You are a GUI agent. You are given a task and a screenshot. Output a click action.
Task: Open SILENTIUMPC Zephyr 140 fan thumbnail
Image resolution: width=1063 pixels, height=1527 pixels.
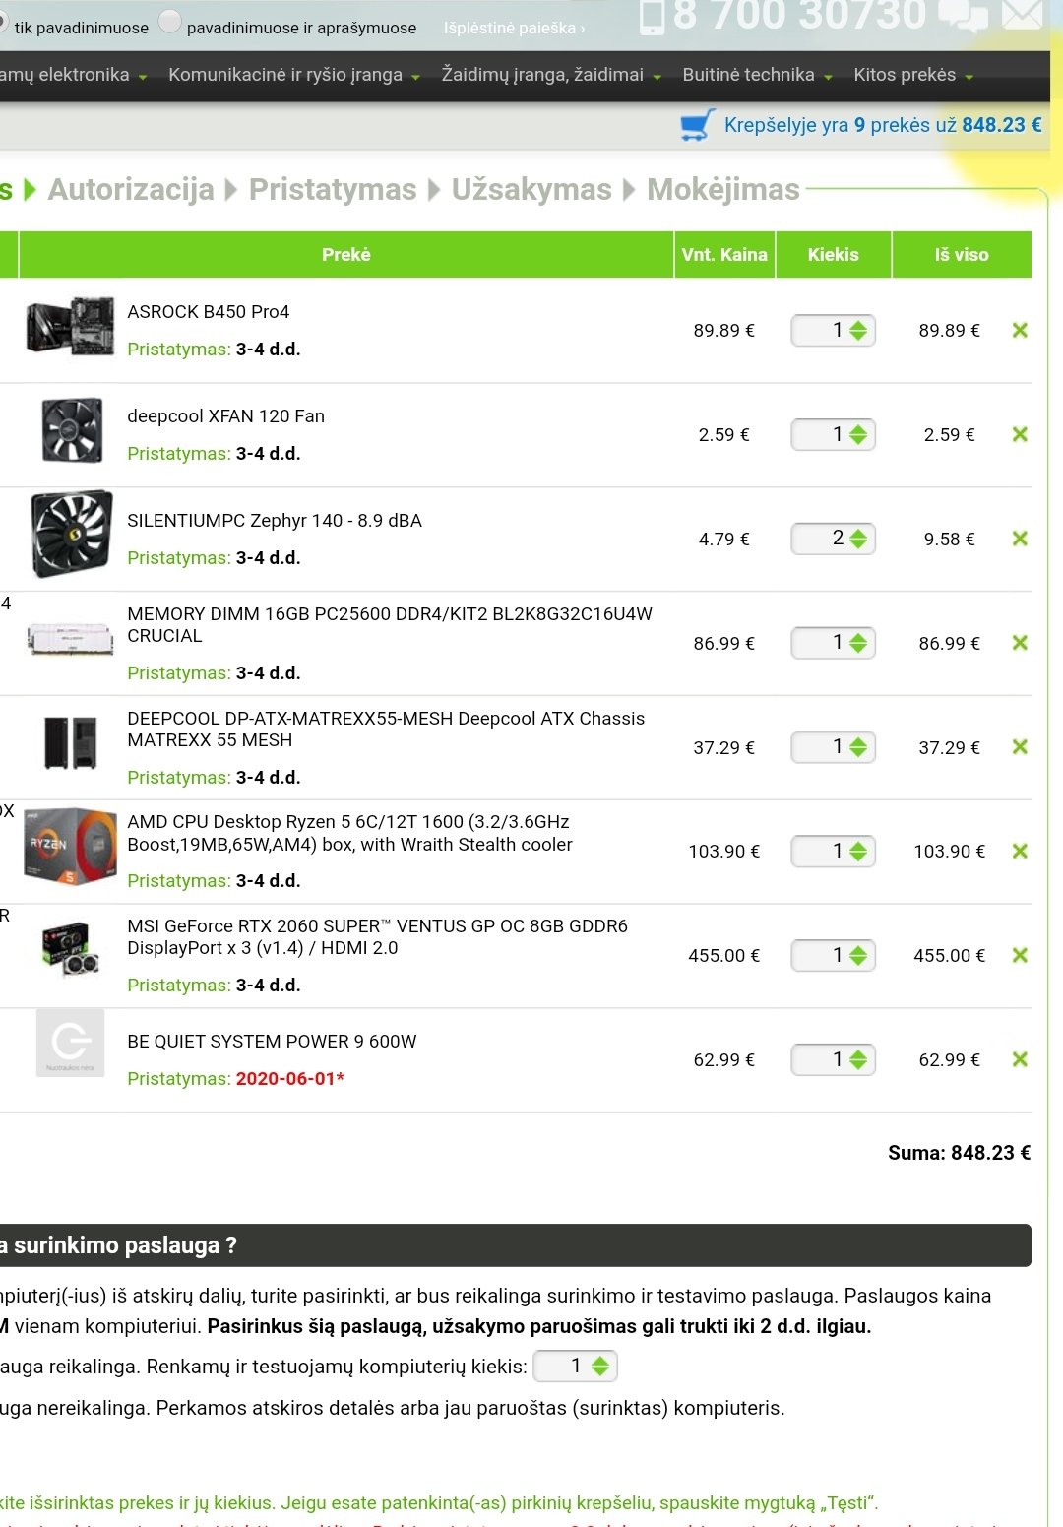pyautogui.click(x=71, y=534)
